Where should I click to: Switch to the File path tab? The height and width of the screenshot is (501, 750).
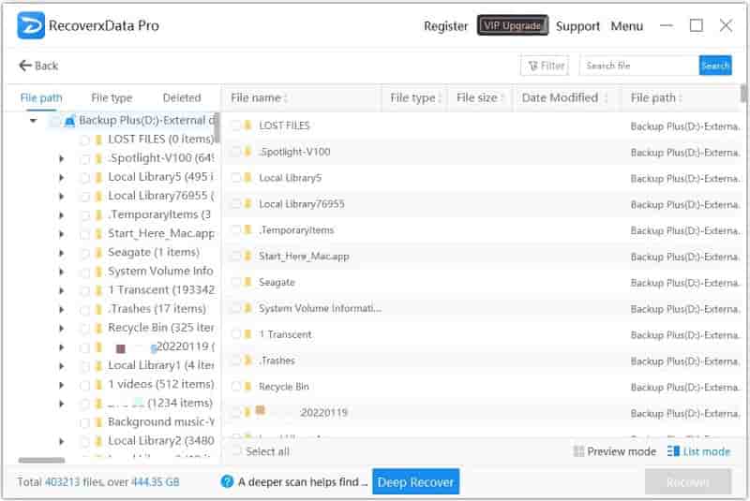click(x=41, y=98)
